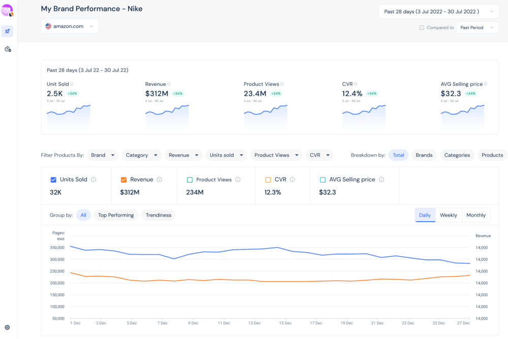Viewport: 508px width, 339px height.
Task: Click info icon beside AVG Selling price summary
Action: (x=485, y=84)
